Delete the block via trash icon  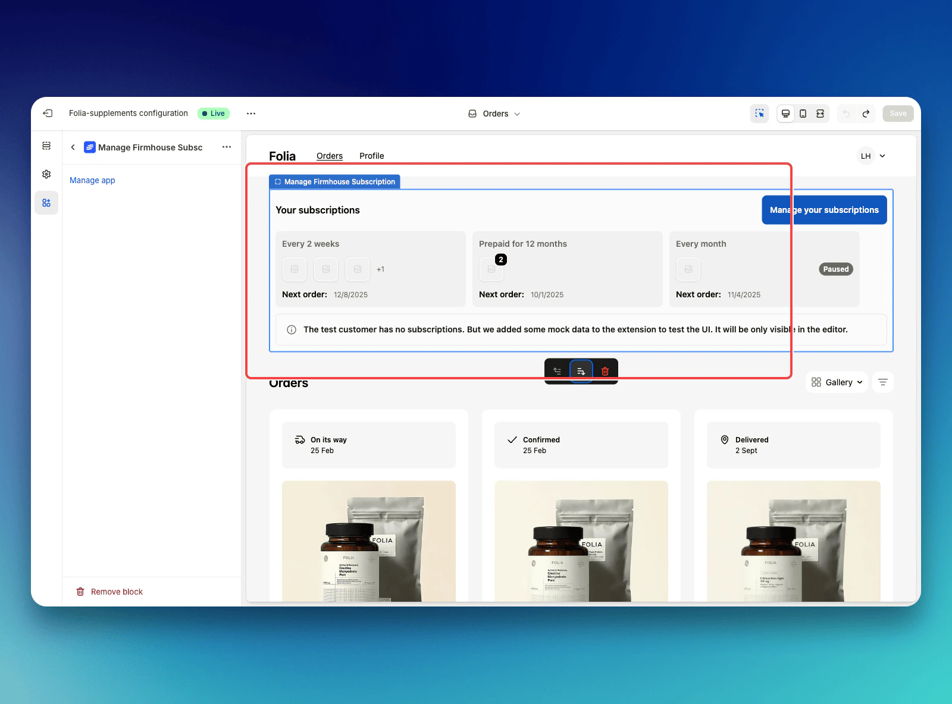click(x=605, y=370)
